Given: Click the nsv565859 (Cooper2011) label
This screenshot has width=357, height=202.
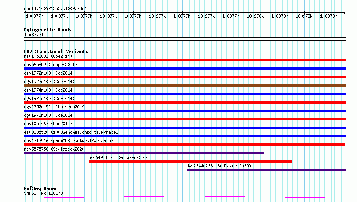Looking at the screenshot, I should point(51,65).
